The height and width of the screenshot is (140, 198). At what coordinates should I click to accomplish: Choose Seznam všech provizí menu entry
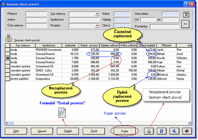pos(165,97)
